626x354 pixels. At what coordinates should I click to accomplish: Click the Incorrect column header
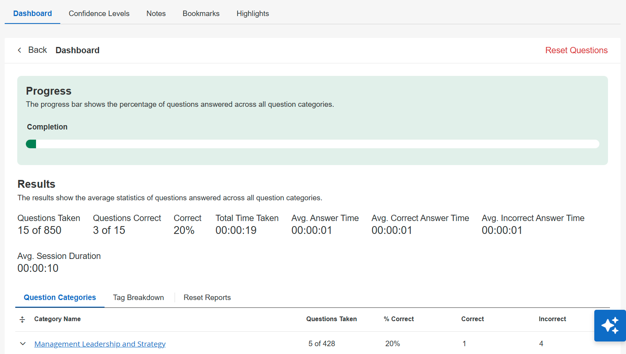pyautogui.click(x=552, y=319)
